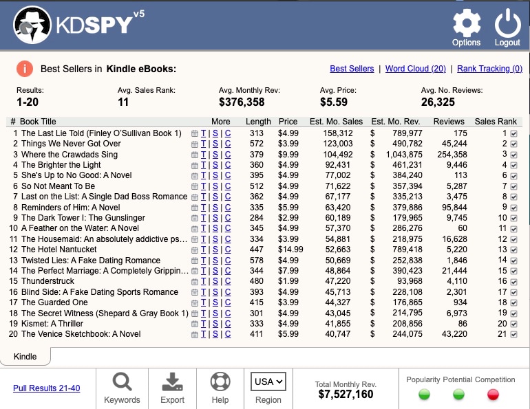Sort by Sales Rank column header
Image resolution: width=530 pixels, height=409 pixels.
[x=496, y=122]
